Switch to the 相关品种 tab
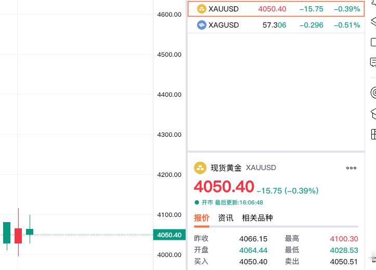The image size is (376, 270). coord(257,218)
